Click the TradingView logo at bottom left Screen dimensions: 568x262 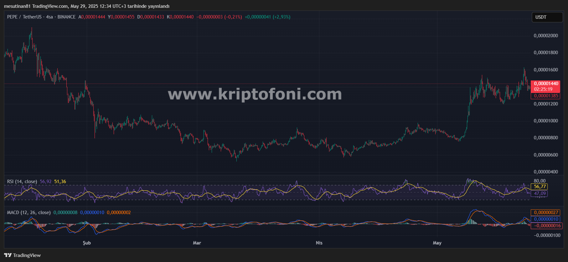22,255
